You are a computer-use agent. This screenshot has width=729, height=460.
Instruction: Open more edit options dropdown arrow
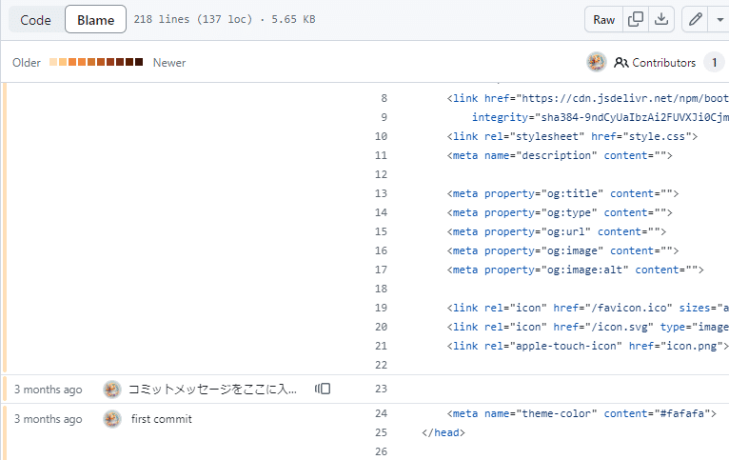pyautogui.click(x=719, y=20)
